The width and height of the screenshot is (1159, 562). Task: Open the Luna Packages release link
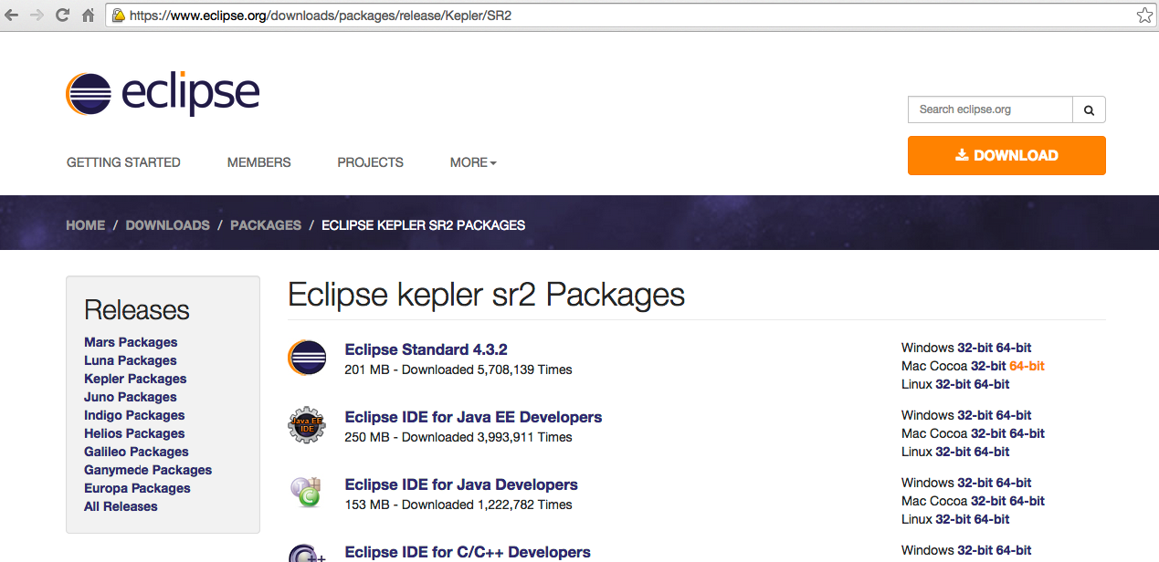tap(130, 360)
